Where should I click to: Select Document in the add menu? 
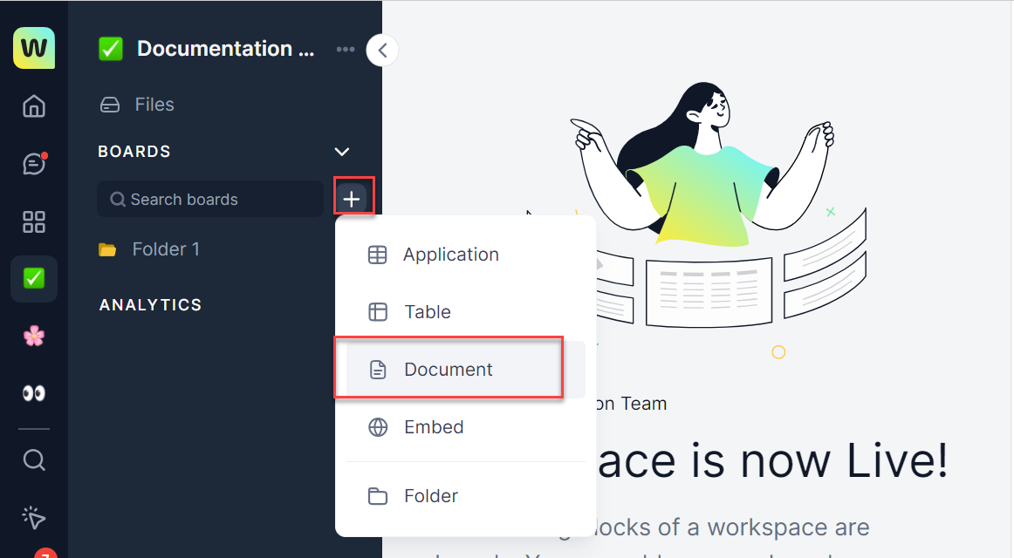pos(449,370)
